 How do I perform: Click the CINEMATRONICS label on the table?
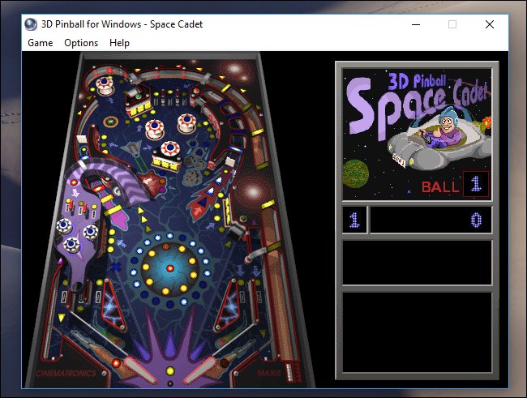(66, 373)
